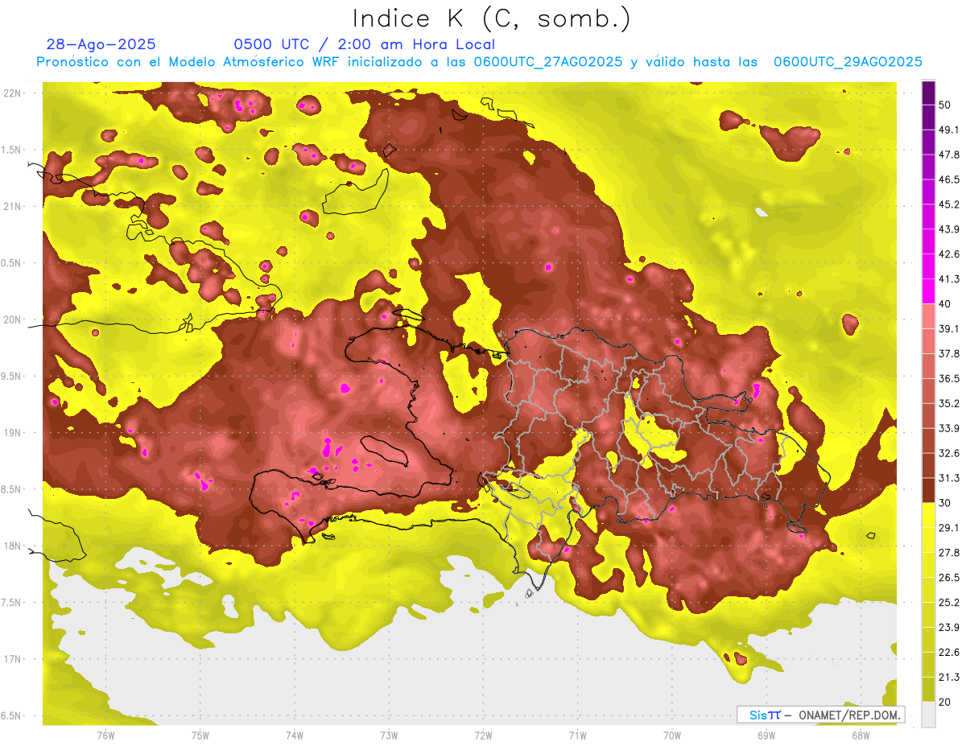Select the date text "28-Ago-2025"
The height and width of the screenshot is (746, 966).
point(101,44)
